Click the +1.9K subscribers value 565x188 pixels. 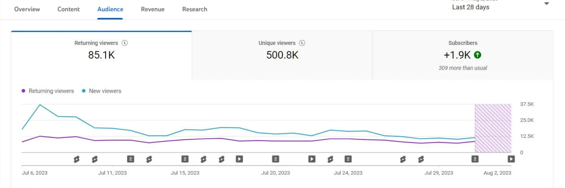(x=458, y=55)
